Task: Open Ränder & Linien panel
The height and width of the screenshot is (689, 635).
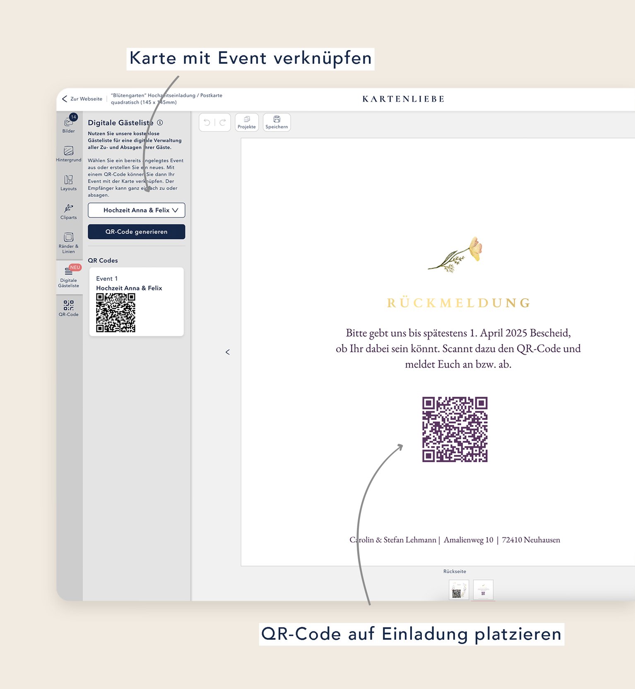Action: 69,242
